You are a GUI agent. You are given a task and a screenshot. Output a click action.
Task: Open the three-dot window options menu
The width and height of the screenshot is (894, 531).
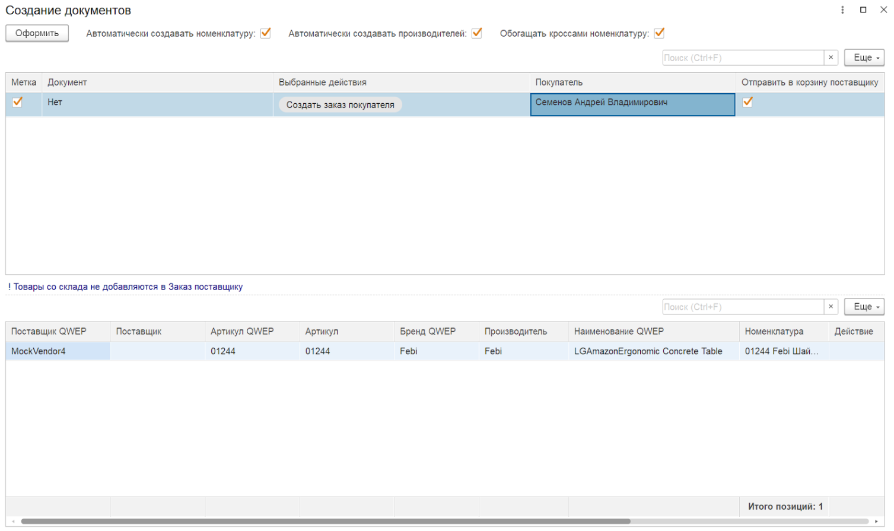(x=842, y=10)
